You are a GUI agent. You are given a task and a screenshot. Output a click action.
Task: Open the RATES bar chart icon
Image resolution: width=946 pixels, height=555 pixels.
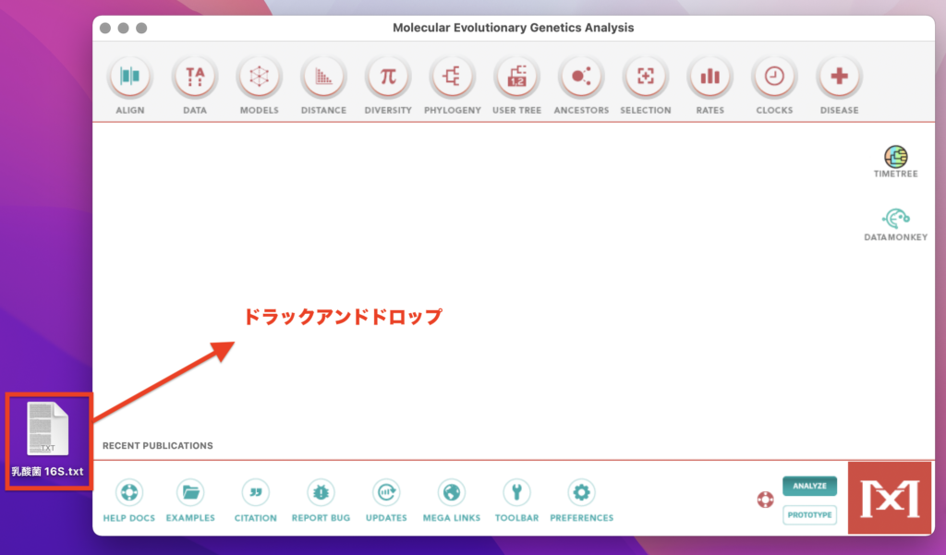click(x=709, y=77)
